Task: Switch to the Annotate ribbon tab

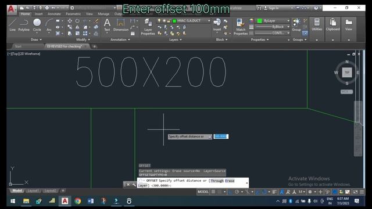Action: pyautogui.click(x=54, y=14)
